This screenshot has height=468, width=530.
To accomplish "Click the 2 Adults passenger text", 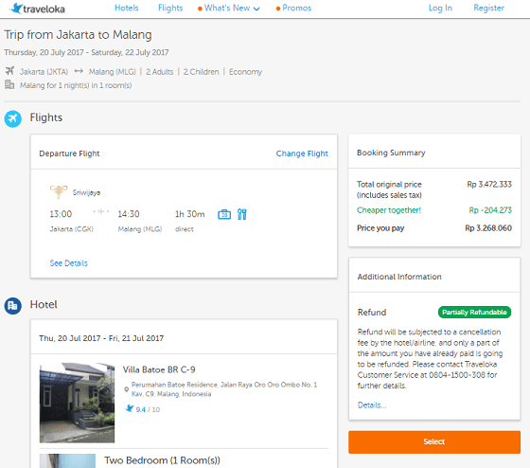I will click(x=160, y=72).
